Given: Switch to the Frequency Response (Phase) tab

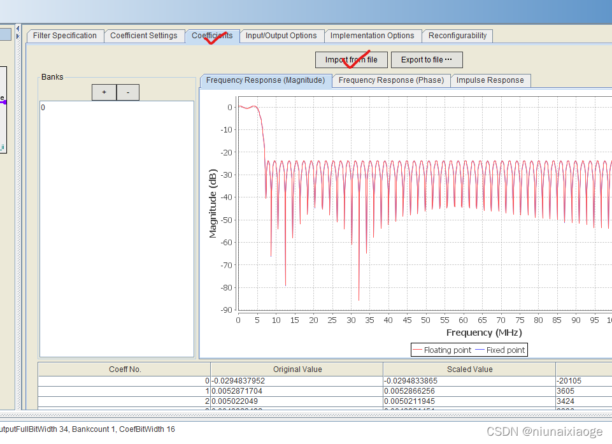Looking at the screenshot, I should tap(390, 80).
